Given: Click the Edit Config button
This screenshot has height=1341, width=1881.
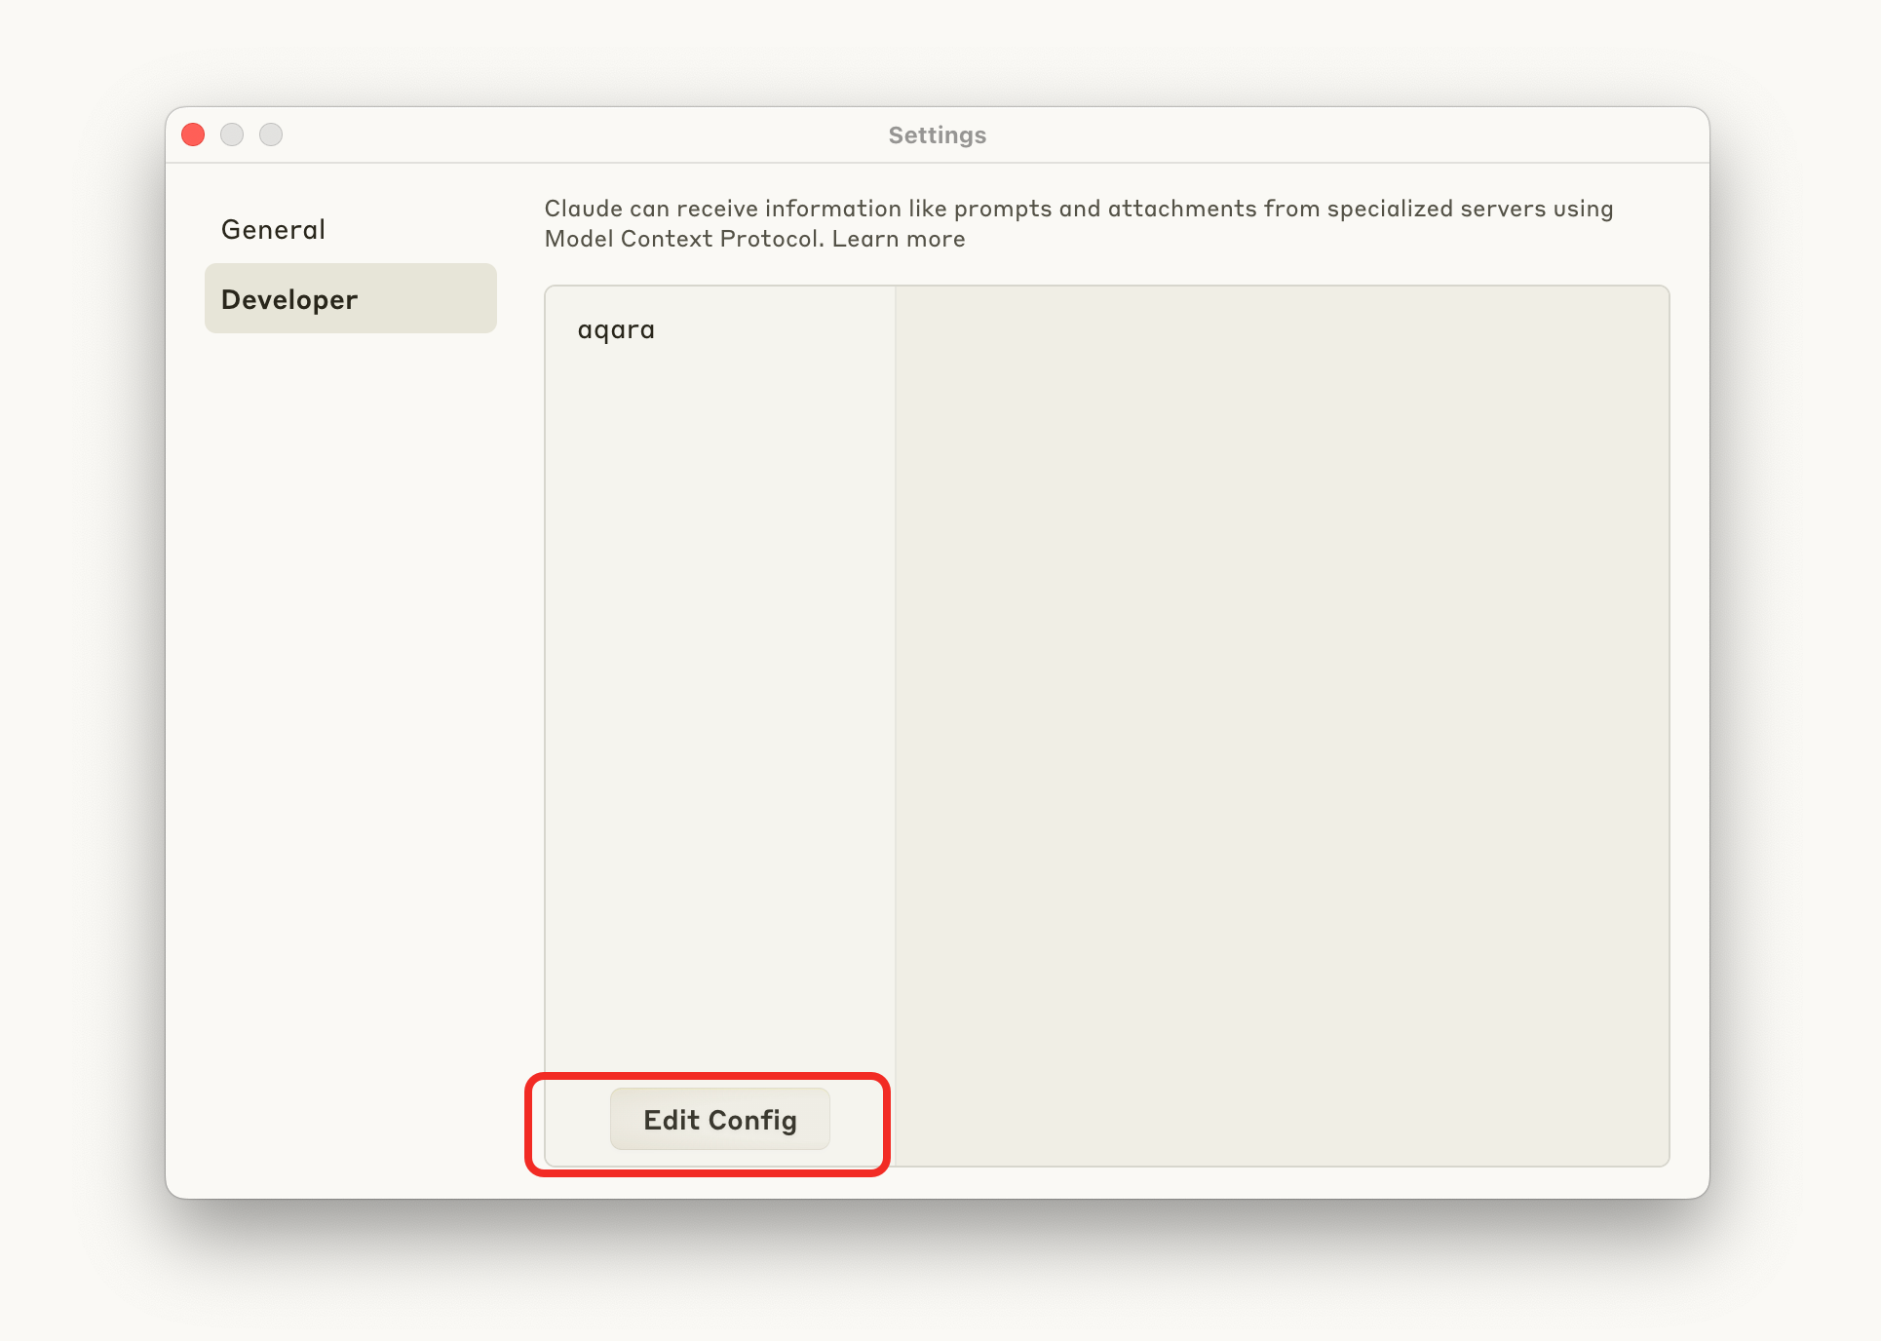Looking at the screenshot, I should 719,1120.
